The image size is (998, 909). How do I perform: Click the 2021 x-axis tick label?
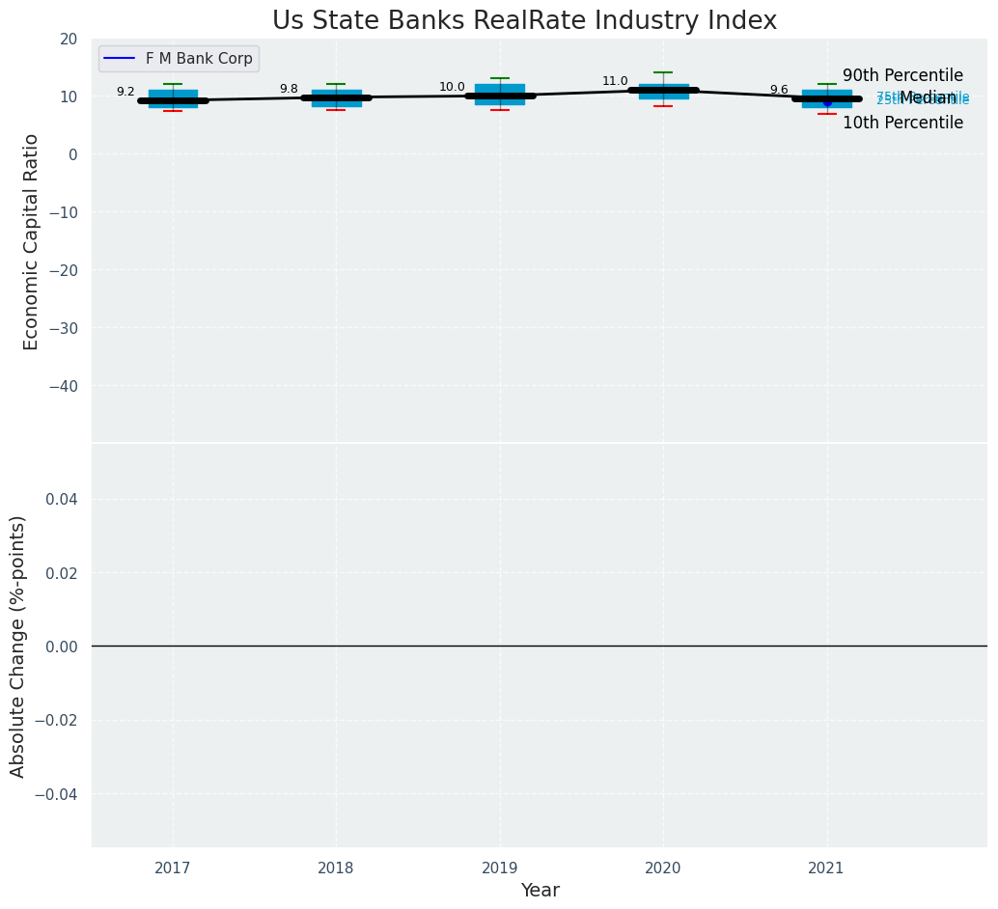tap(827, 868)
